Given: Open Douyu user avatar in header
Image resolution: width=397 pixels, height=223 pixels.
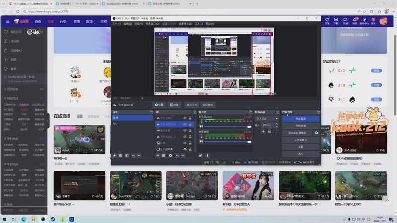Looking at the screenshot, I should (383, 21).
